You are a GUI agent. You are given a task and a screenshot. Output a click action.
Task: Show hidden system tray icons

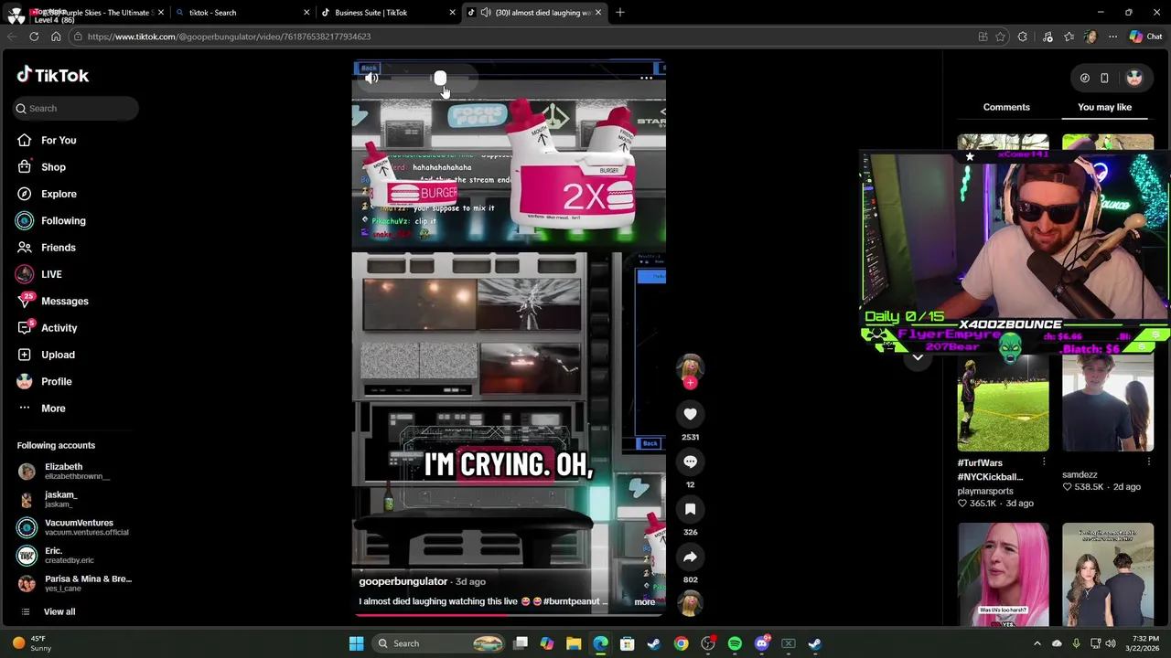tap(1037, 643)
